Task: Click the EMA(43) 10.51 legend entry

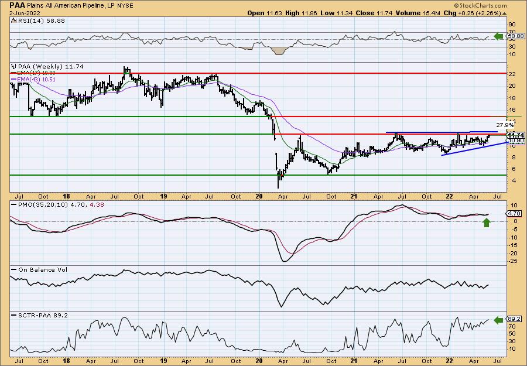Action: (x=33, y=79)
